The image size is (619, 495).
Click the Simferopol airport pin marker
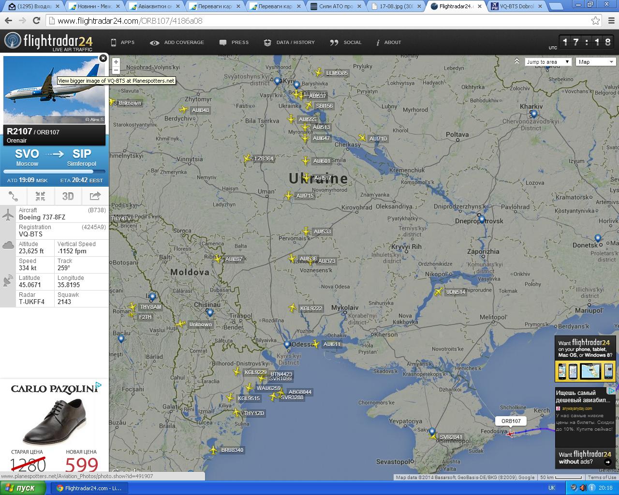tap(432, 431)
